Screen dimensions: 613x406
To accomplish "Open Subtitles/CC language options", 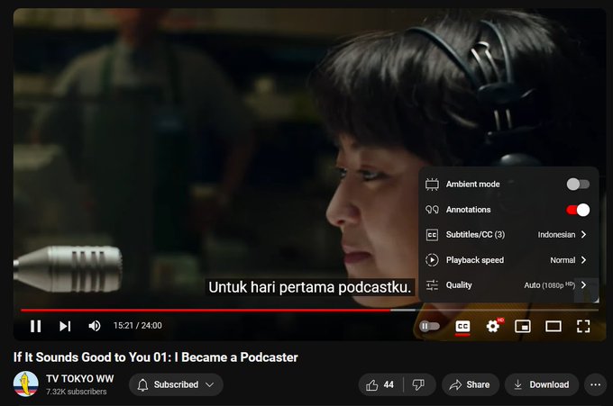I will point(508,235).
